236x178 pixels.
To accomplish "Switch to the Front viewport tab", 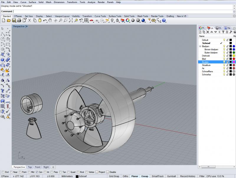I will [37, 167].
